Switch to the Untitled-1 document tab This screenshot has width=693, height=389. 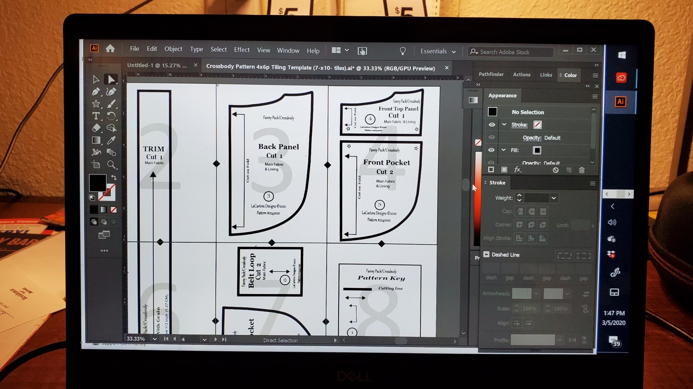157,66
